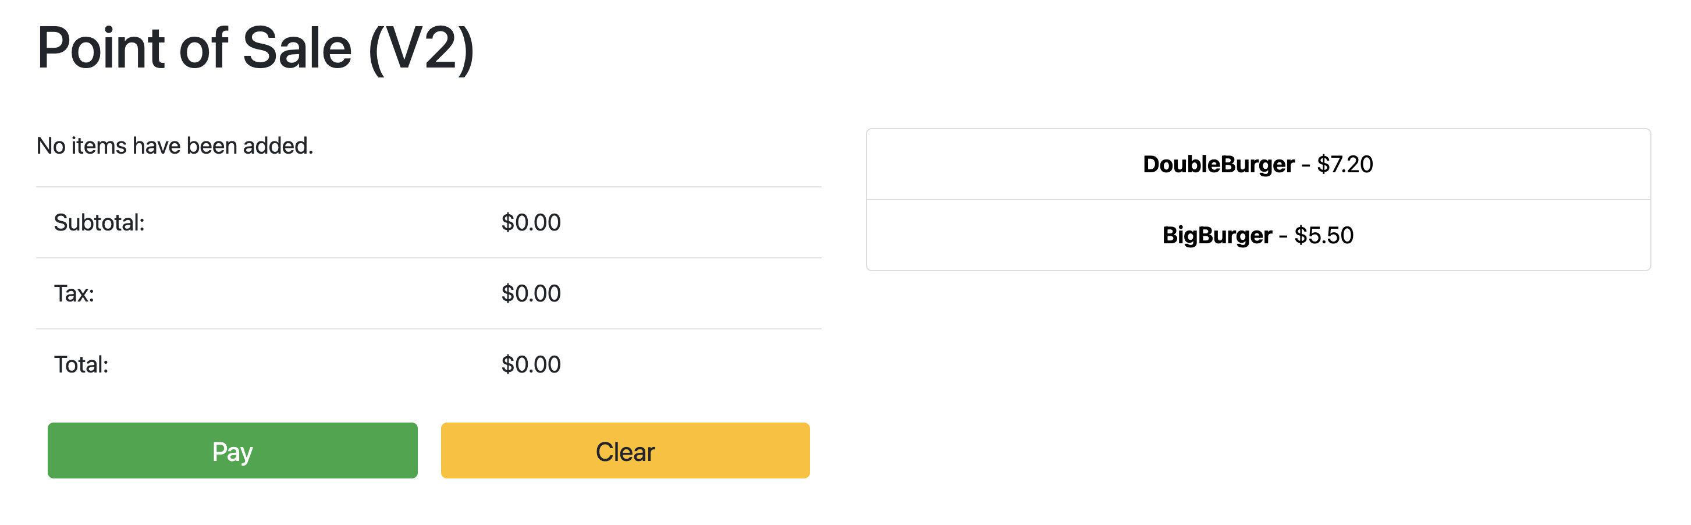
Task: Click the Tax $0.00 value
Action: [531, 294]
